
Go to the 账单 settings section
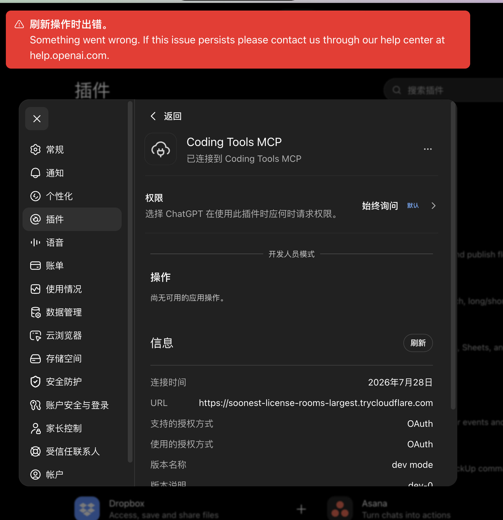pos(72,266)
